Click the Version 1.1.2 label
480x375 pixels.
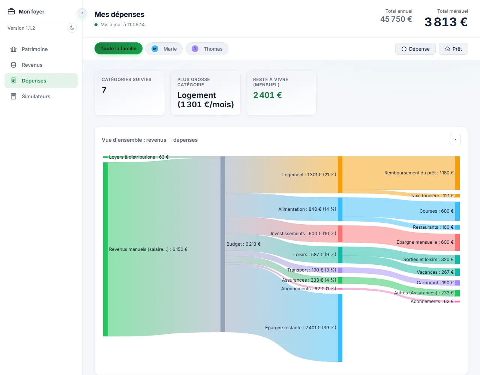(x=21, y=28)
